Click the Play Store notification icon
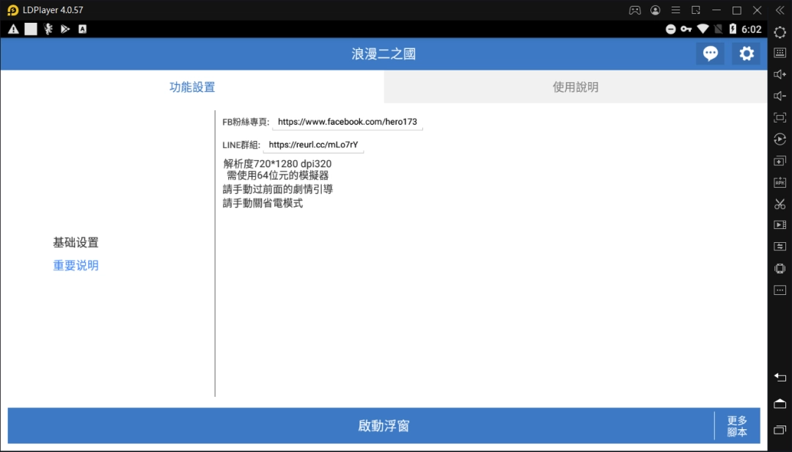Viewport: 792px width, 452px height. pyautogui.click(x=65, y=29)
